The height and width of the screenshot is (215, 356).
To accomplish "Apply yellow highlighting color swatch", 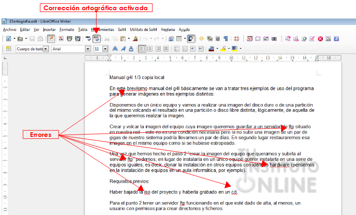I will click(223, 49).
